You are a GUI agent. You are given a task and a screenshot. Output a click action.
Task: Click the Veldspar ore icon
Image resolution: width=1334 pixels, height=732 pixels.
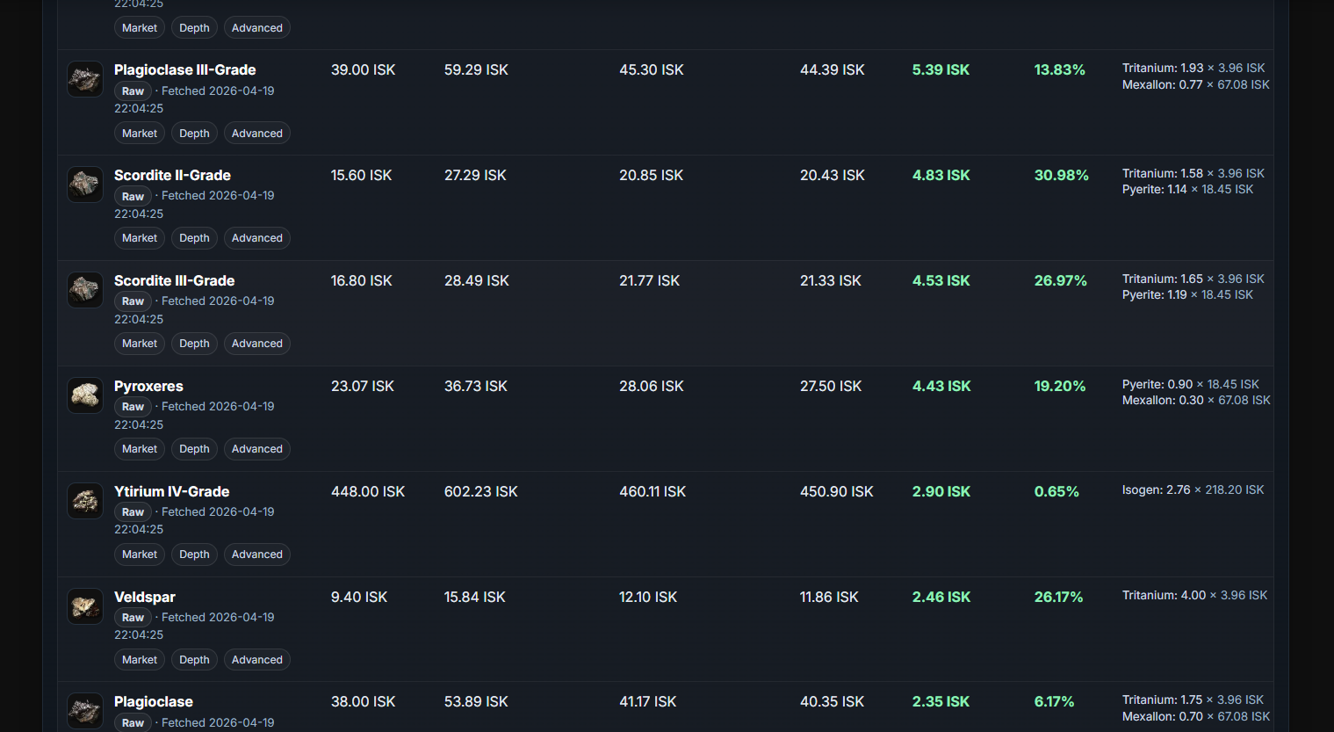pyautogui.click(x=85, y=606)
